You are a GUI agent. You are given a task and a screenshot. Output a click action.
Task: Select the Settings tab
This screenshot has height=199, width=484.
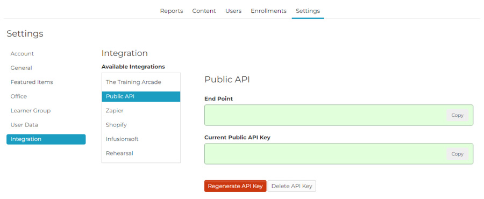pyautogui.click(x=308, y=11)
